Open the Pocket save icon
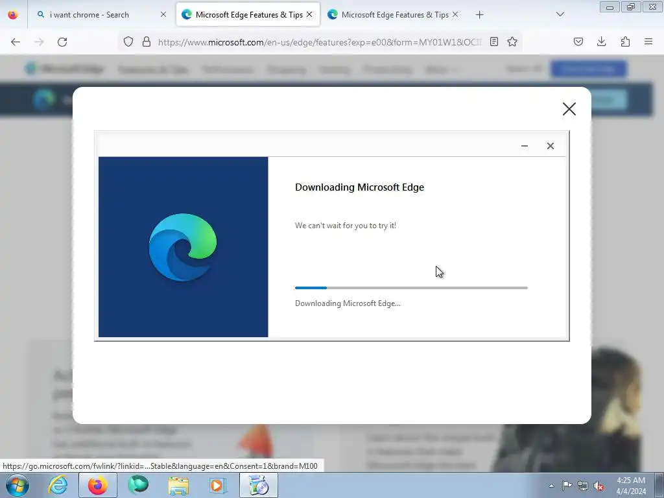 click(x=578, y=41)
